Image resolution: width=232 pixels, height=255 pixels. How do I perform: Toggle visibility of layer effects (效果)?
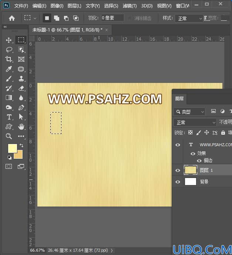click(193, 154)
